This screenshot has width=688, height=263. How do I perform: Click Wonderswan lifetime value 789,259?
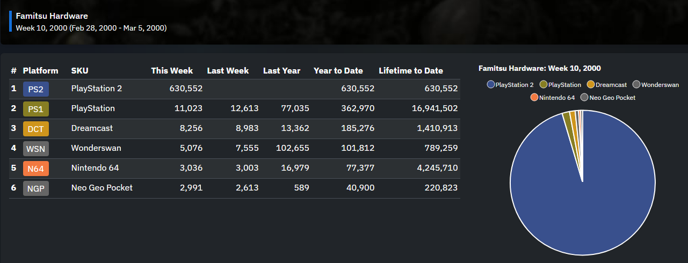(441, 148)
